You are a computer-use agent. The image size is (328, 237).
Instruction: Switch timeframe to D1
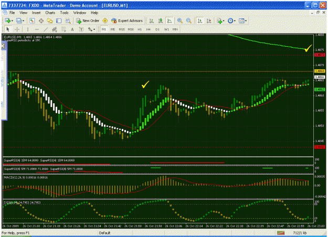coord(157,29)
